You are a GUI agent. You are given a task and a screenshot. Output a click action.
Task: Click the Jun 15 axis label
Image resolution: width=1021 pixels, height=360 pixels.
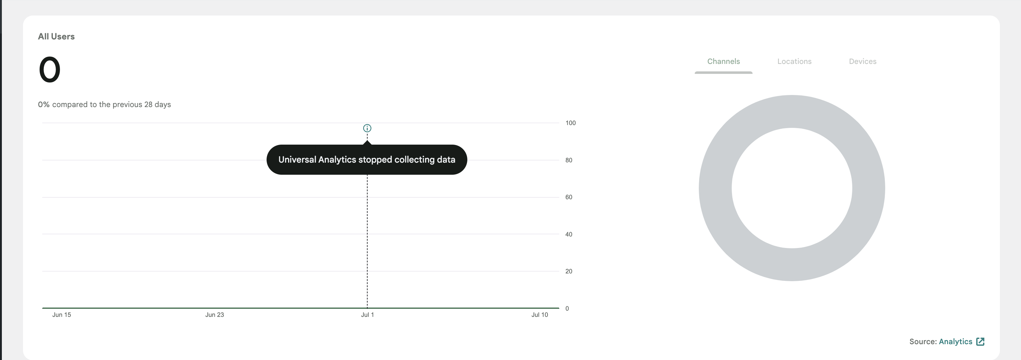[x=62, y=314]
